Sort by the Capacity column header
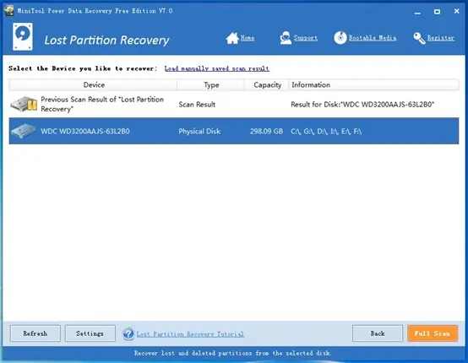 pyautogui.click(x=267, y=84)
